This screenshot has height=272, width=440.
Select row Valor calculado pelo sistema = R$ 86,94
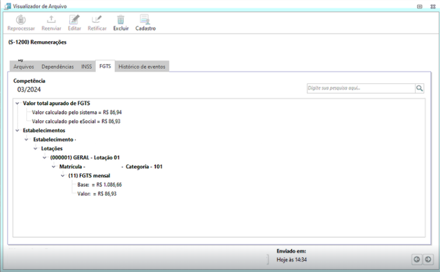pos(77,113)
